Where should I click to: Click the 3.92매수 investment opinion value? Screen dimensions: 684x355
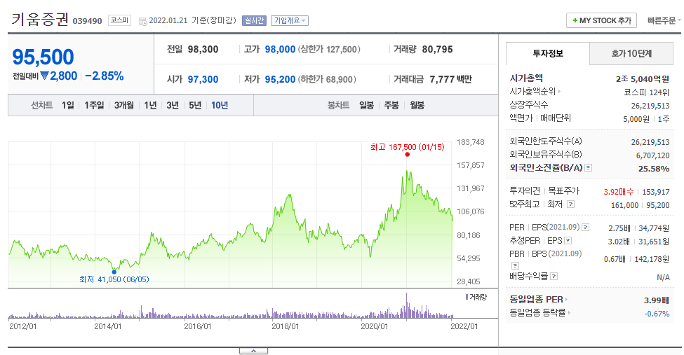619,192
